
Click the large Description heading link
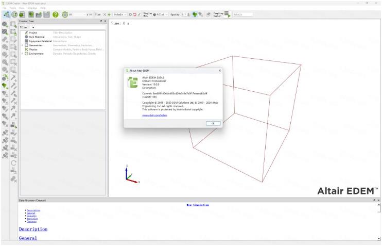(33, 229)
